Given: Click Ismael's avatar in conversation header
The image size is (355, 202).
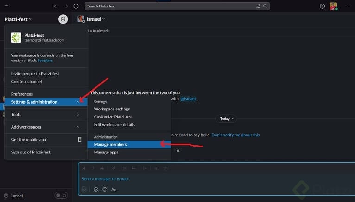Looking at the screenshot, I should 81,19.
